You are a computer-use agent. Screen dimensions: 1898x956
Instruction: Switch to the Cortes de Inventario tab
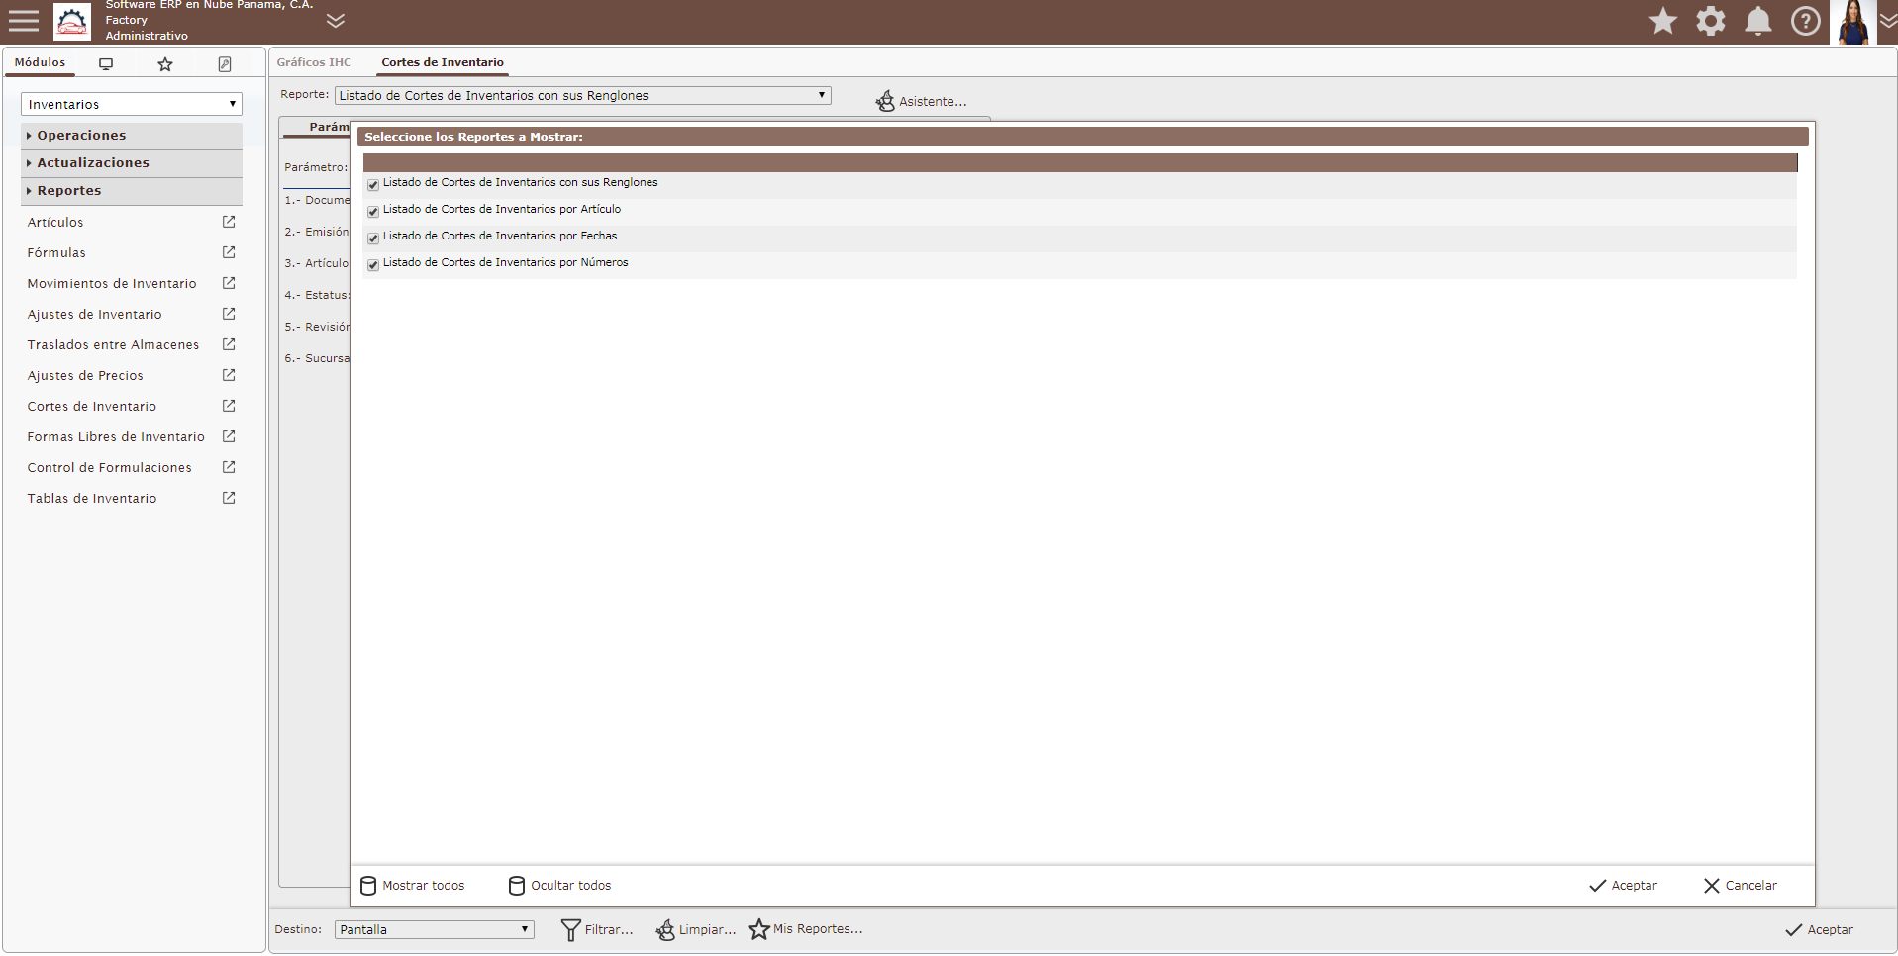[443, 62]
